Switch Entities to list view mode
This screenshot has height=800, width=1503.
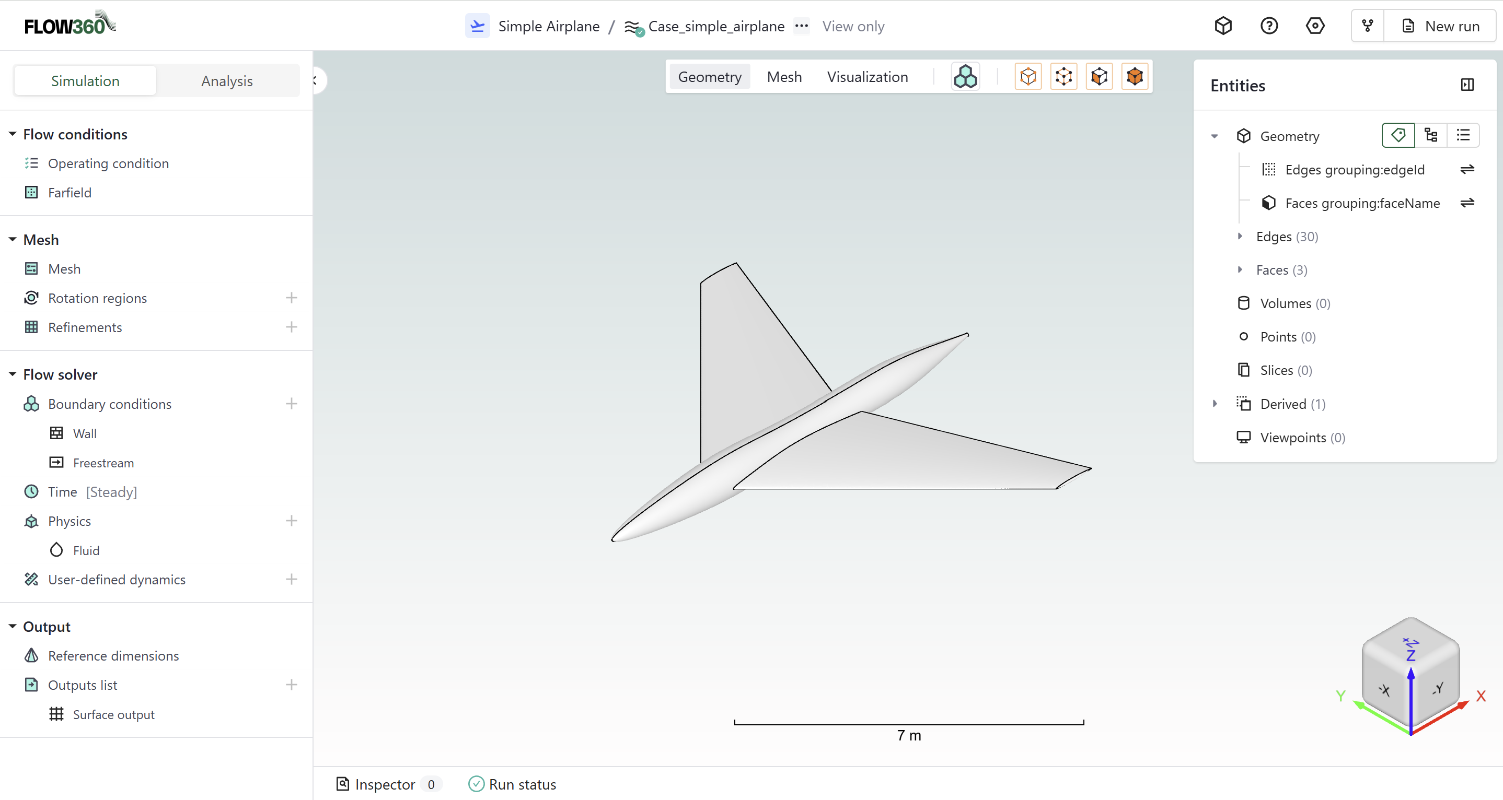pyautogui.click(x=1463, y=135)
